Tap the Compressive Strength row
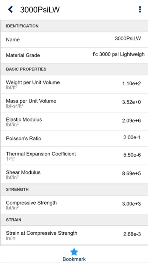Image resolution: width=148 pixels, height=263 pixels. (x=74, y=205)
